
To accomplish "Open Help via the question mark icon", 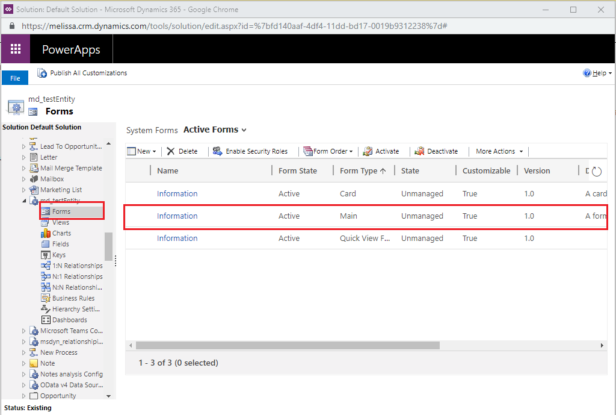I will pos(587,73).
